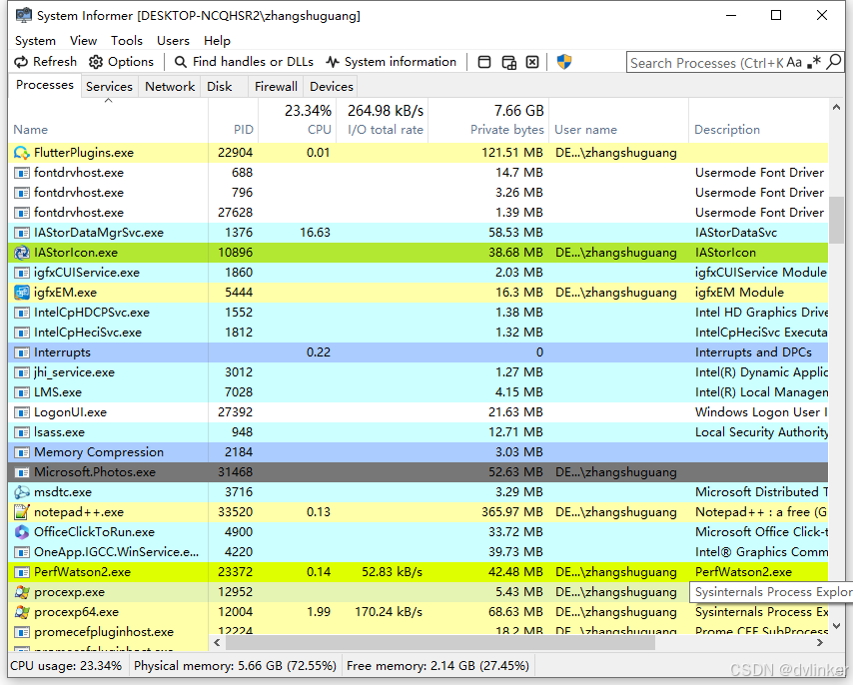Click the notepad++.exe process icon

click(22, 512)
